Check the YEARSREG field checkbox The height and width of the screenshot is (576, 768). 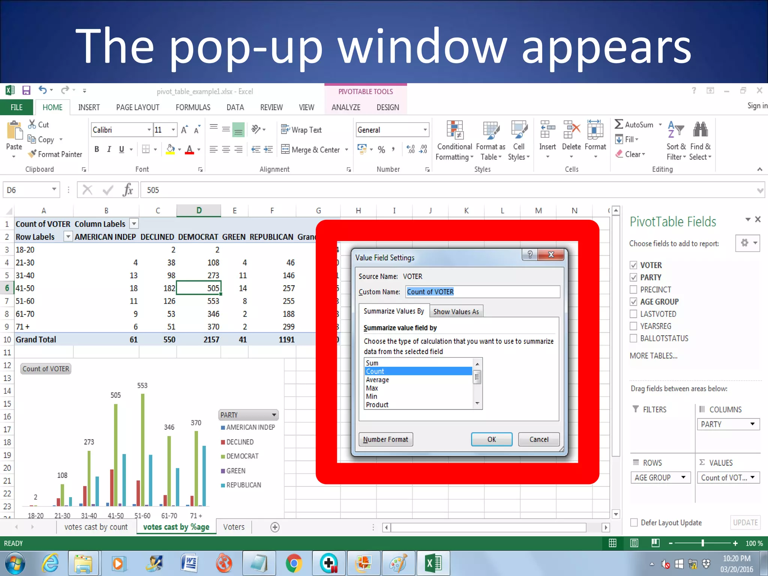[x=633, y=326]
